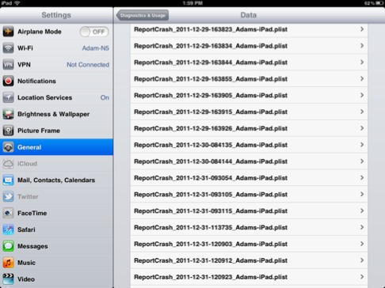This screenshot has width=385, height=288.
Task: Open Mail, Contacts, Calendars label
Action: click(x=56, y=180)
